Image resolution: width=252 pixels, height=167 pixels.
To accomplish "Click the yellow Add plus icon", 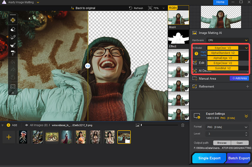I will pyautogui.click(x=9, y=125).
